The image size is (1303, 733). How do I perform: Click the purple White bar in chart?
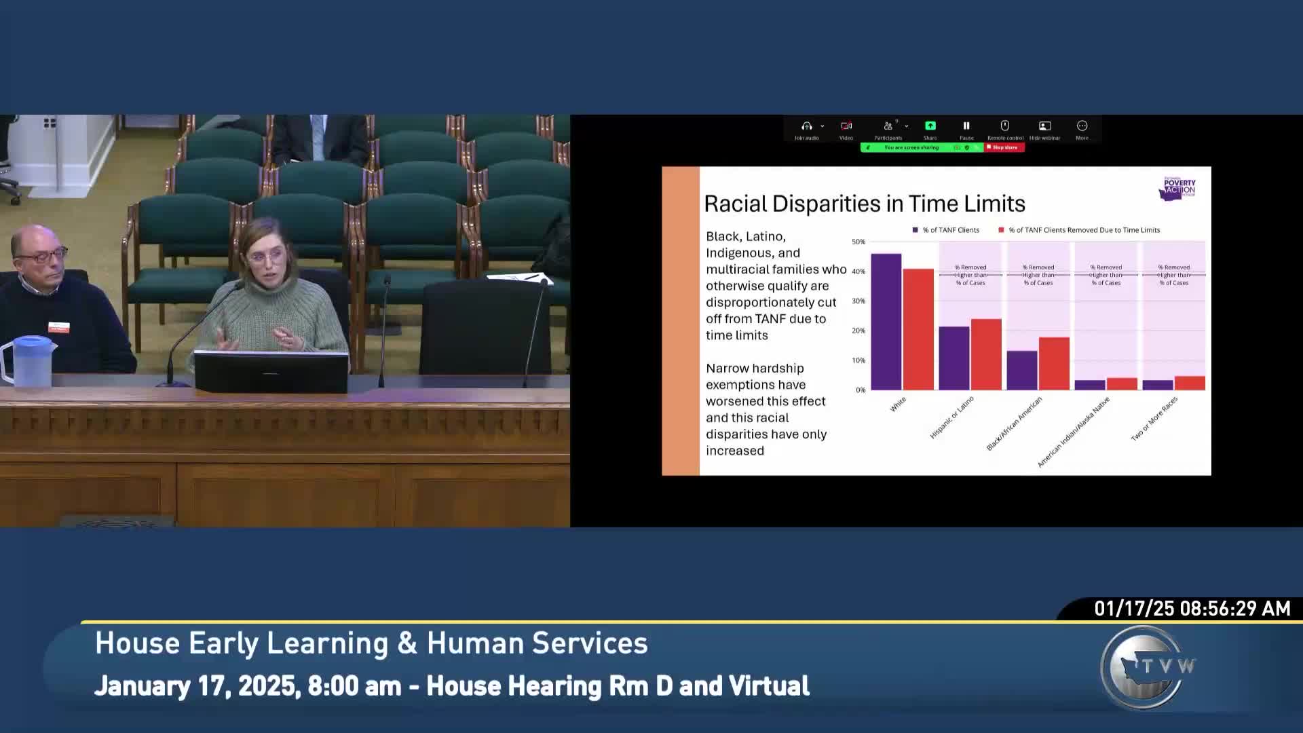[x=886, y=322]
